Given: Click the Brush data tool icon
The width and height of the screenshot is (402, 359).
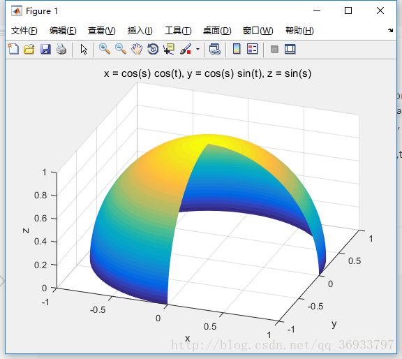Looking at the screenshot, I should 186,49.
